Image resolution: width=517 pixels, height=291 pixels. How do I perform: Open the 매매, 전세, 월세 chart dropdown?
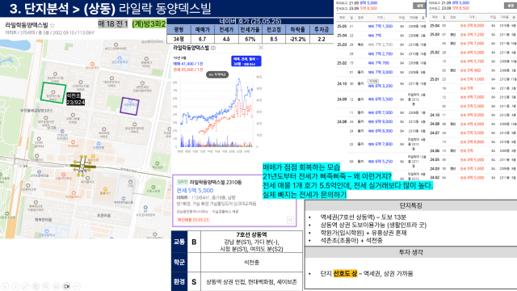246,61
